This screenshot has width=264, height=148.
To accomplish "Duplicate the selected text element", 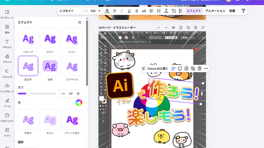I will 193,68.
